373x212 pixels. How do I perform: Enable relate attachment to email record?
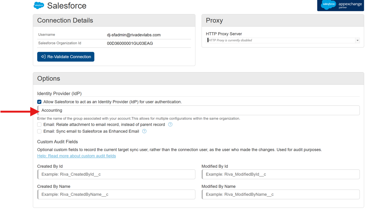point(39,125)
